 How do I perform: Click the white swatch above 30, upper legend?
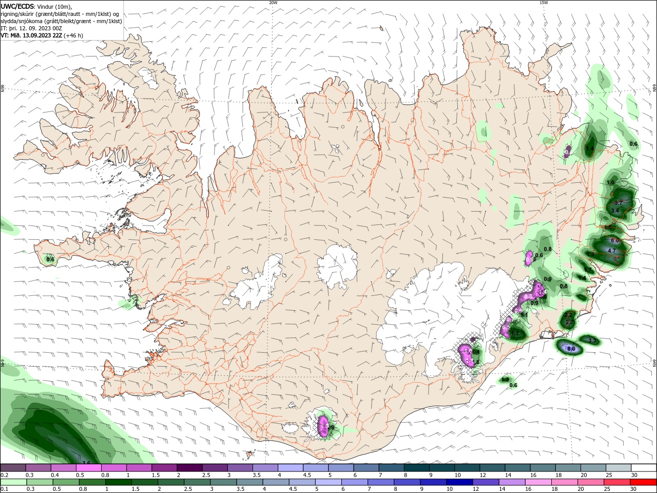tap(644, 468)
